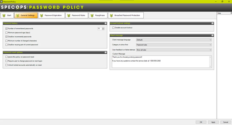Enable Minimum password age (days)

[x=6, y=33]
